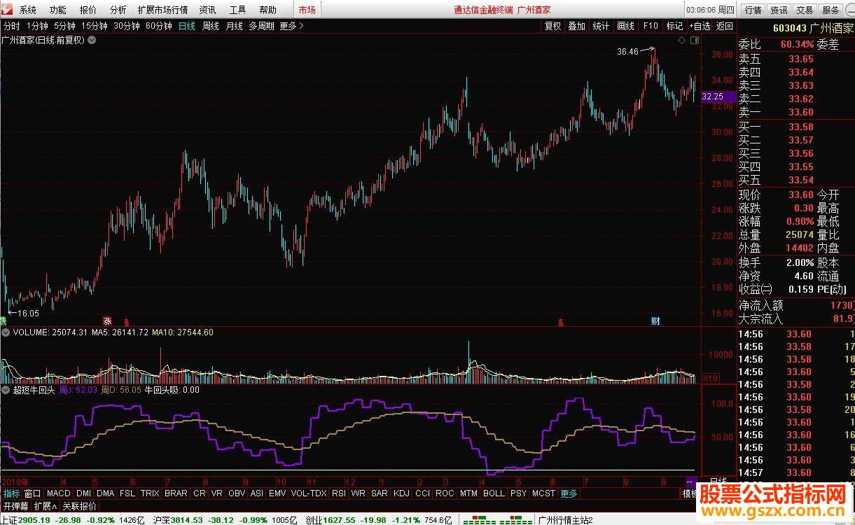
Task: Expand the 广州酒家 chart title dropdown
Action: click(x=92, y=40)
